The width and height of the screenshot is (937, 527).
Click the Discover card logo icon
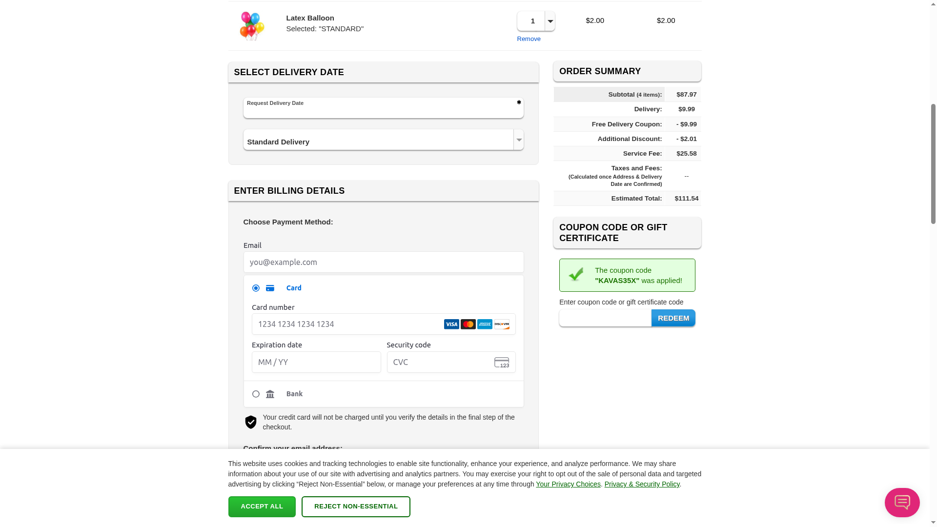coord(502,324)
